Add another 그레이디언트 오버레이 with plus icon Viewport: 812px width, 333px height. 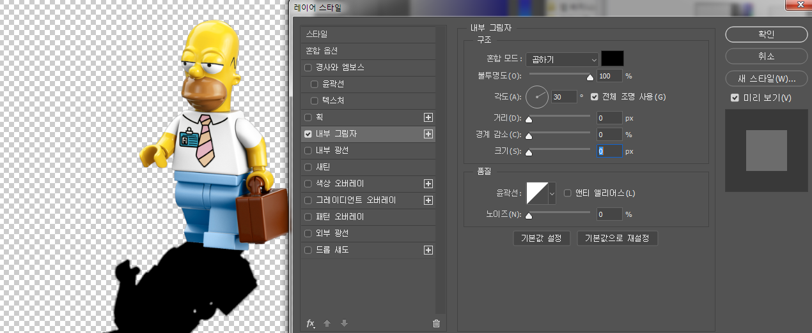(x=428, y=200)
